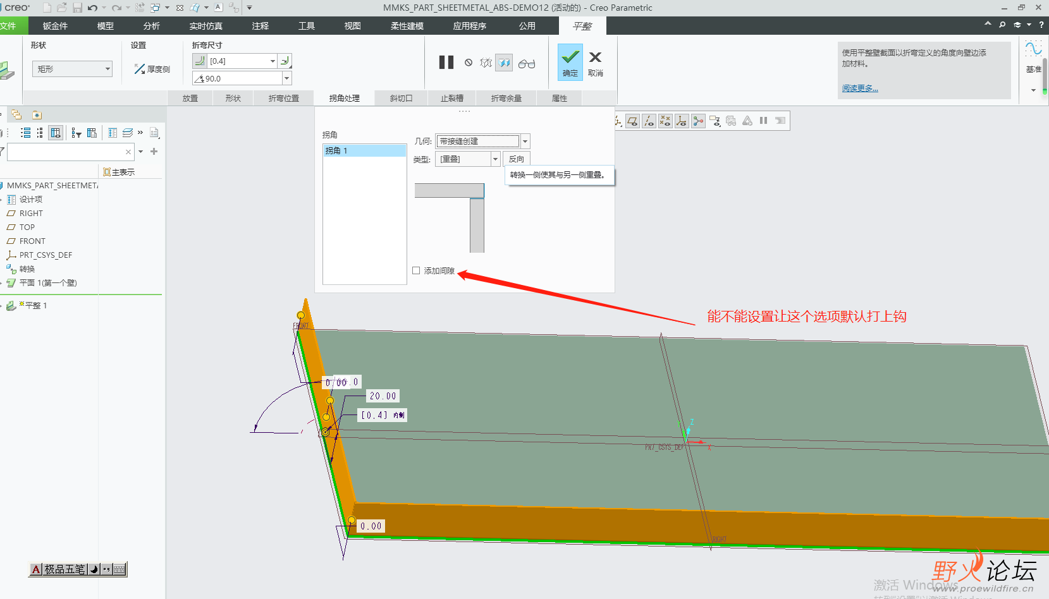
Task: Select 拐角 1 in the corner list
Action: coord(364,150)
